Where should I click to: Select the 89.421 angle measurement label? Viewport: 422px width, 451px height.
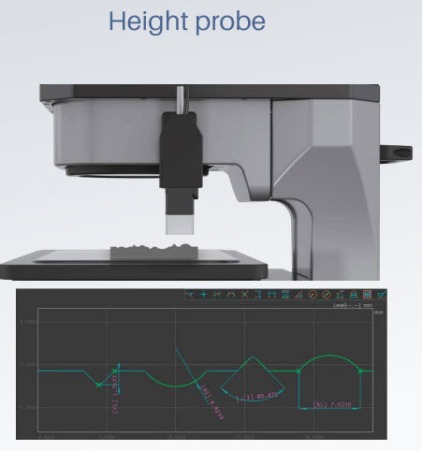click(257, 398)
